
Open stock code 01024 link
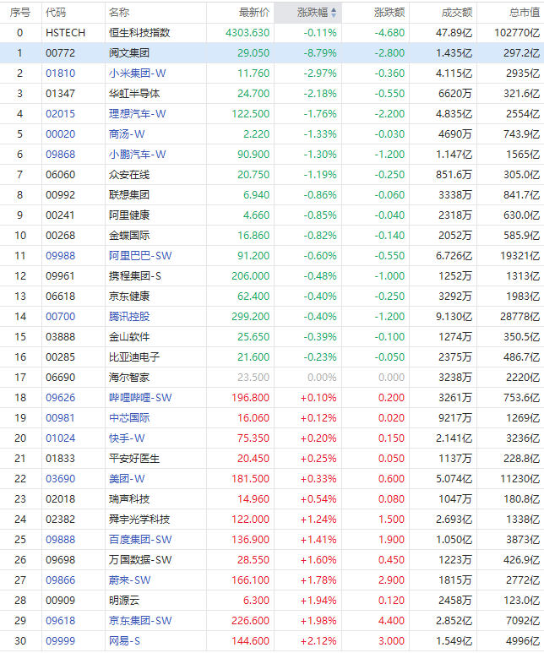click(61, 438)
